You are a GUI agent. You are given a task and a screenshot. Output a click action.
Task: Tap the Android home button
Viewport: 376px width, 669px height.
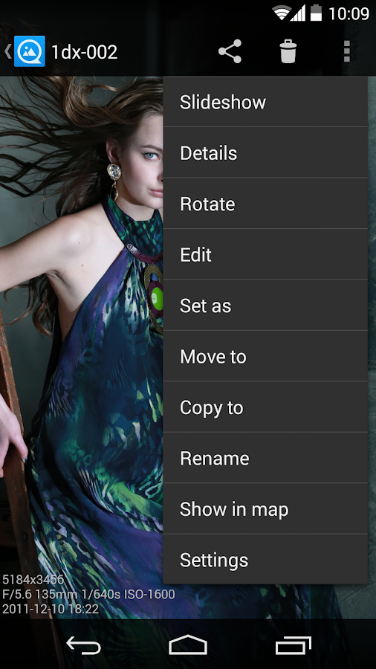point(188,645)
